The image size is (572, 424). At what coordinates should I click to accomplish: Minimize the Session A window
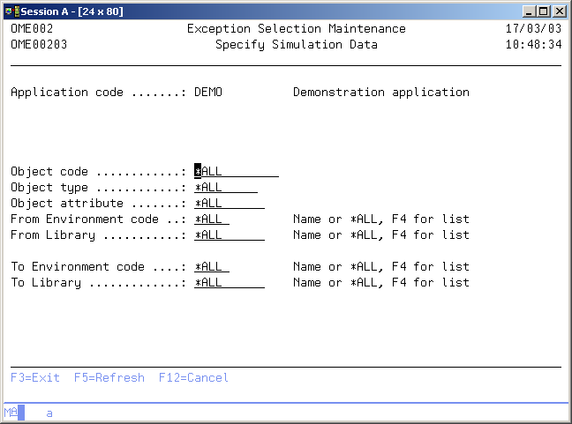[x=528, y=11]
